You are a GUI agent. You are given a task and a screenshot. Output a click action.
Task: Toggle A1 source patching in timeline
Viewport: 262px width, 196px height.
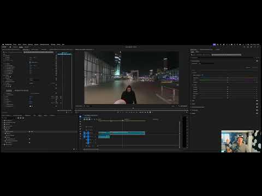85,137
